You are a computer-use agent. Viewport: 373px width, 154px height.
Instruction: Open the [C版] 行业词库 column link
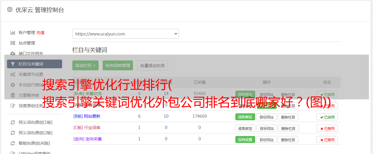87,128
